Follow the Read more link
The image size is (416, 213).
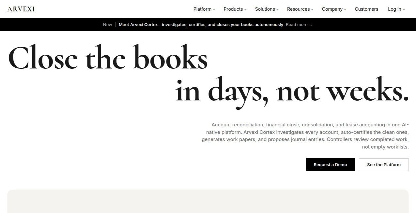tap(299, 25)
